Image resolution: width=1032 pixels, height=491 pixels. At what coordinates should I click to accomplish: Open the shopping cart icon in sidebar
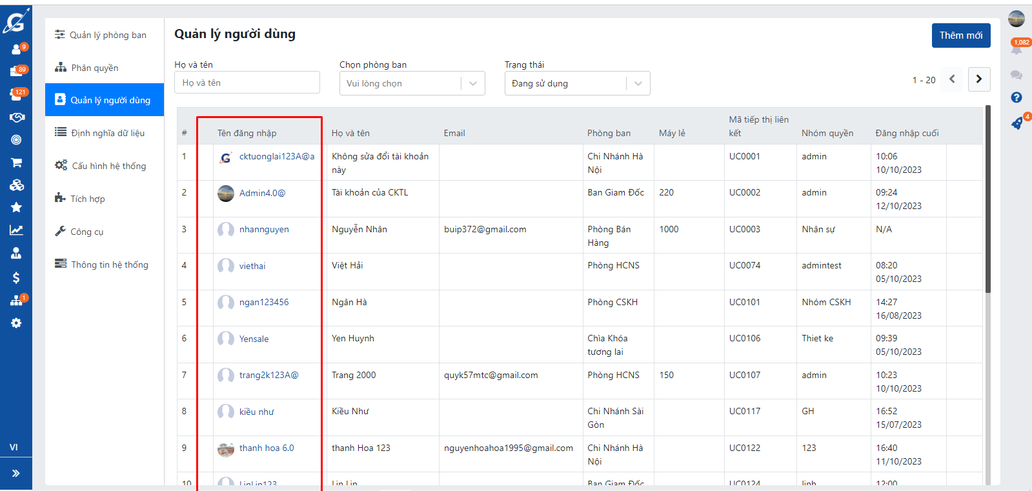pos(16,163)
